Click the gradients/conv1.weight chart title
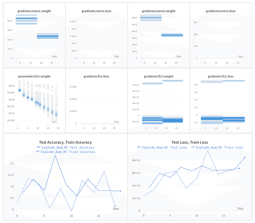Viewport: 255px width, 223px height. pos(34,11)
